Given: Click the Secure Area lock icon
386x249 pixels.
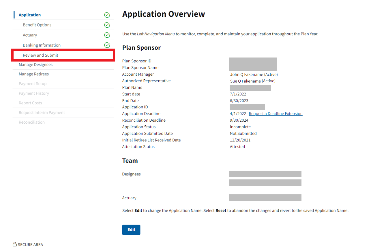Looking at the screenshot, I should click(15, 244).
